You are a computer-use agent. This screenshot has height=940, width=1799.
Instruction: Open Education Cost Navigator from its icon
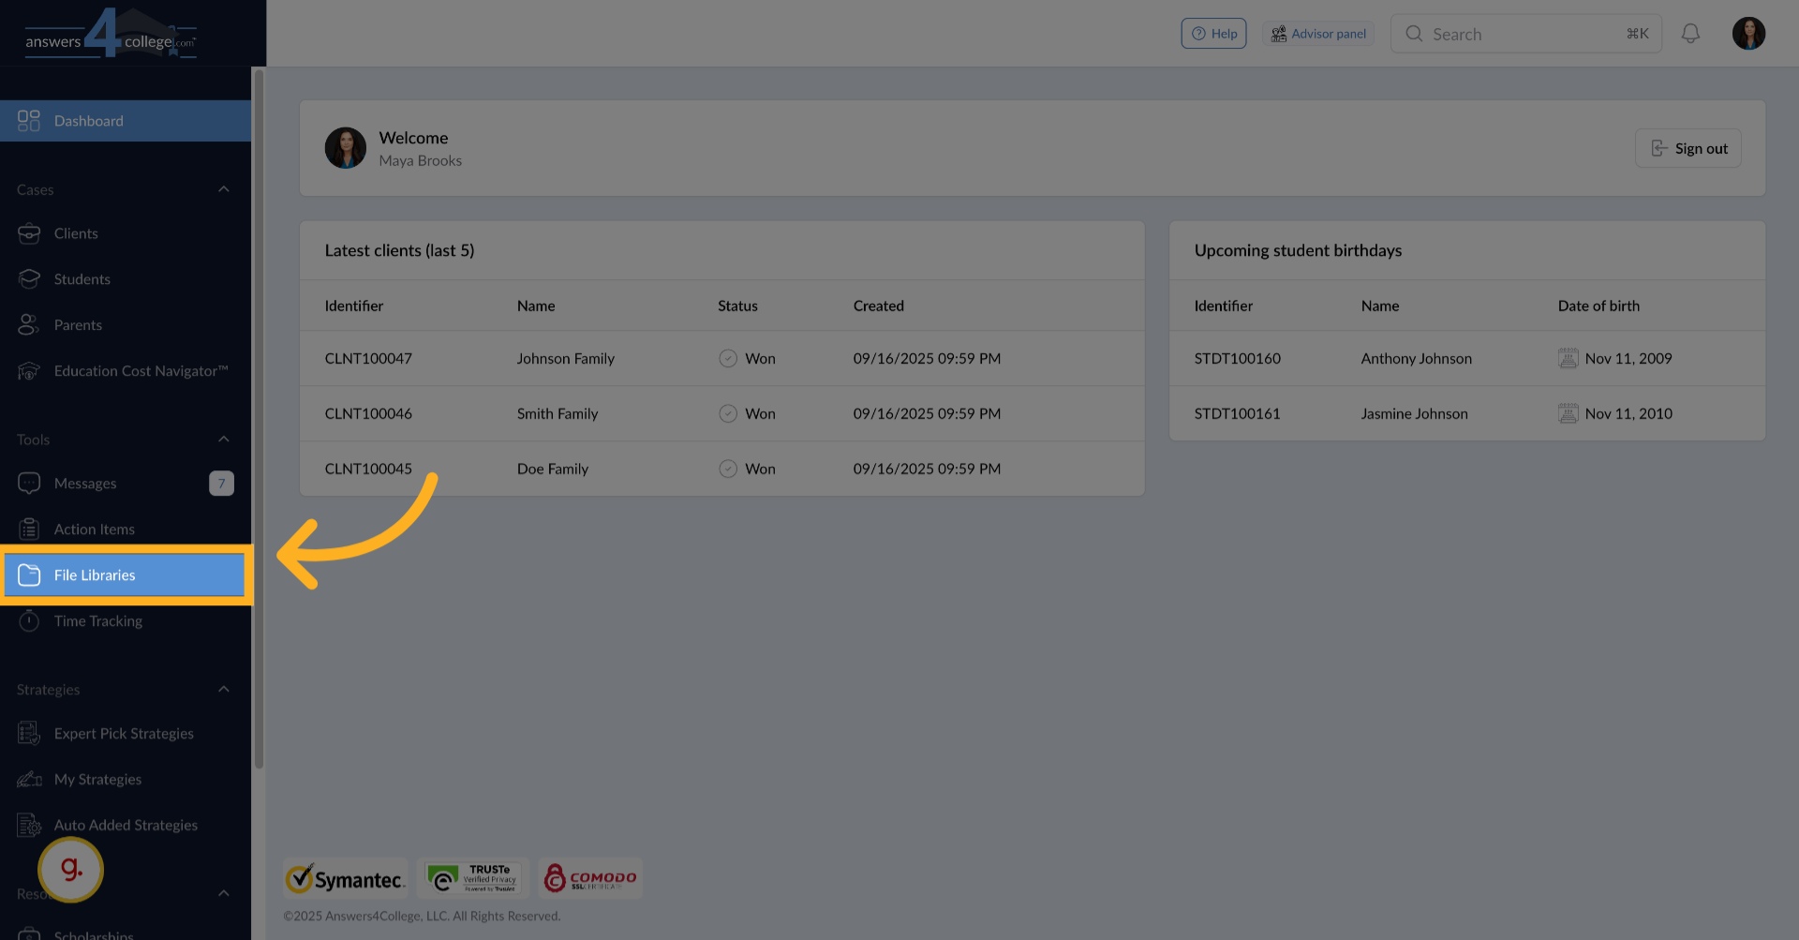pos(29,370)
